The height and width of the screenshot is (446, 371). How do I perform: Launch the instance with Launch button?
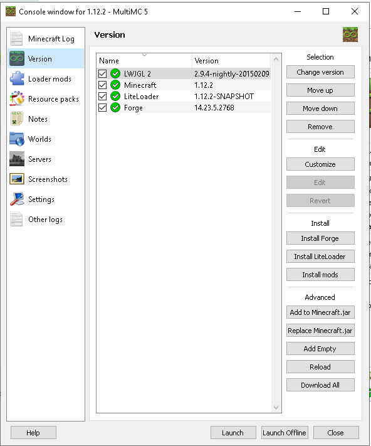point(233,433)
